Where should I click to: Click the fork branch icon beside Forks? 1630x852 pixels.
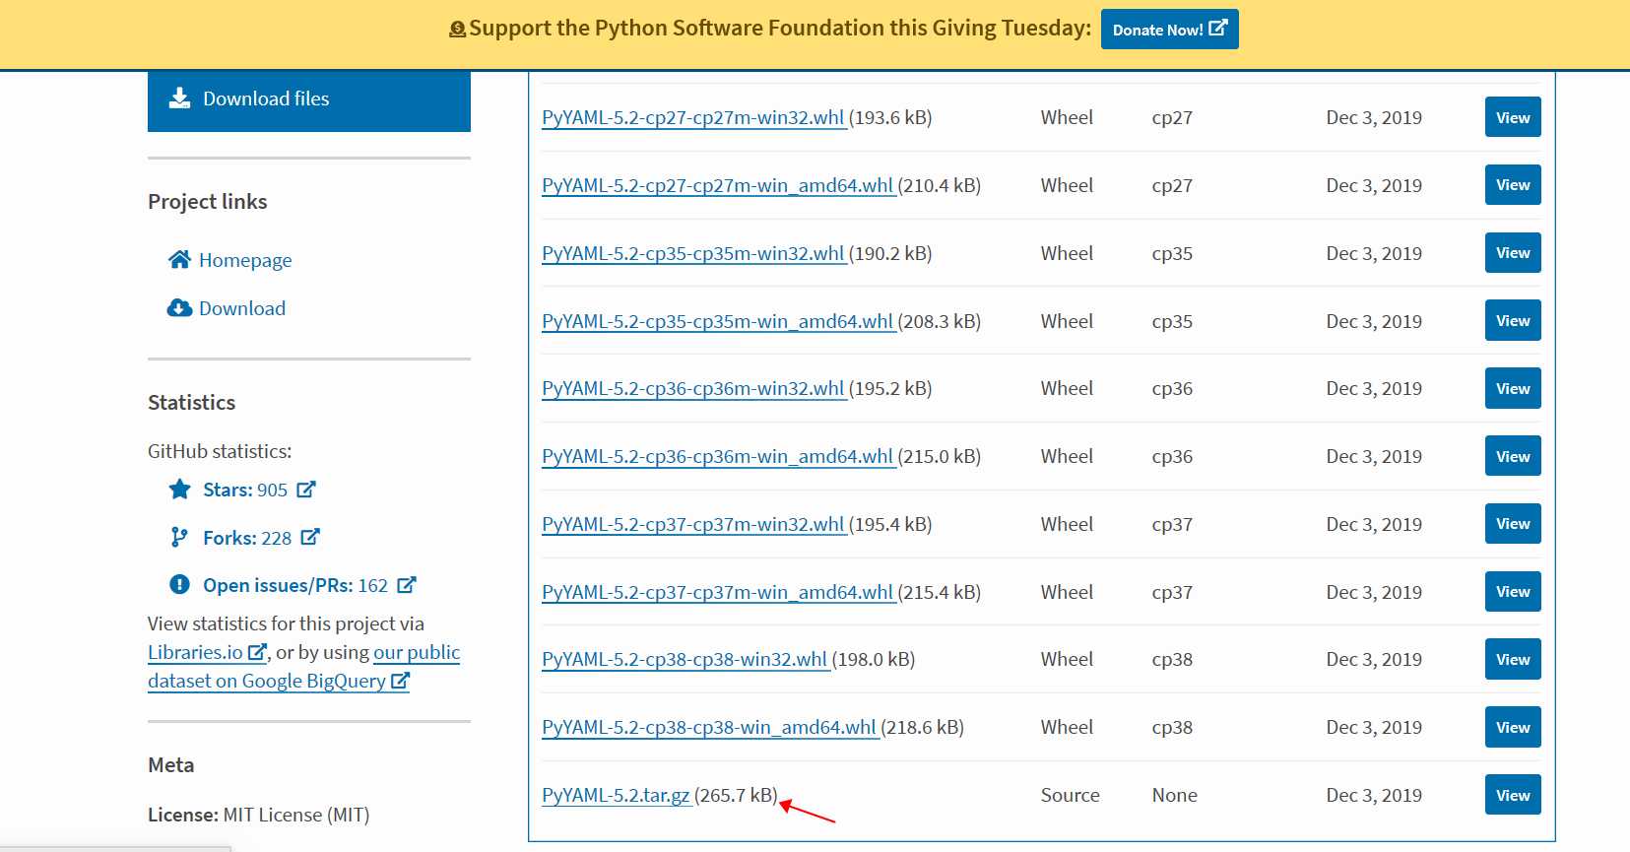(179, 537)
